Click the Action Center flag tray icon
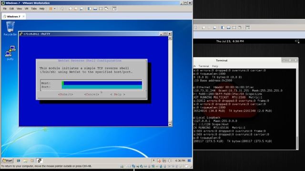The width and height of the screenshot is (305, 171). pyautogui.click(x=159, y=161)
